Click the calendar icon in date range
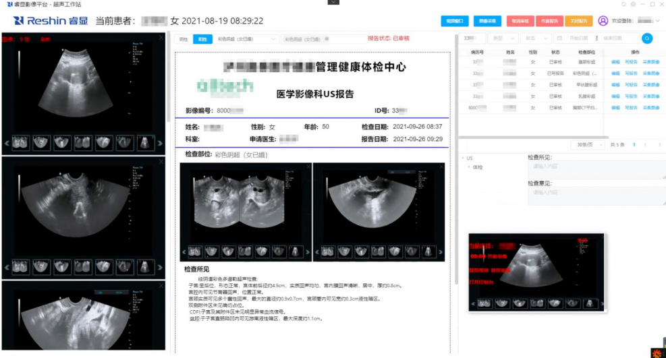The width and height of the screenshot is (666, 358). point(559,38)
